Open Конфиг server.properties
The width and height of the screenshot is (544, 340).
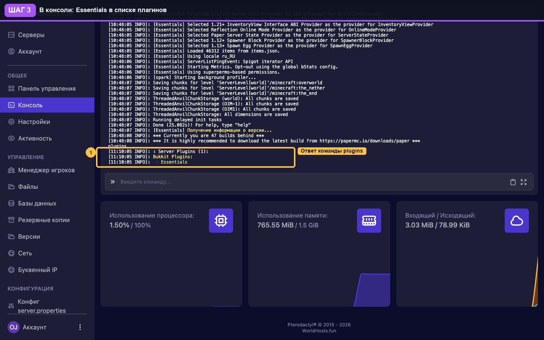coord(47,306)
